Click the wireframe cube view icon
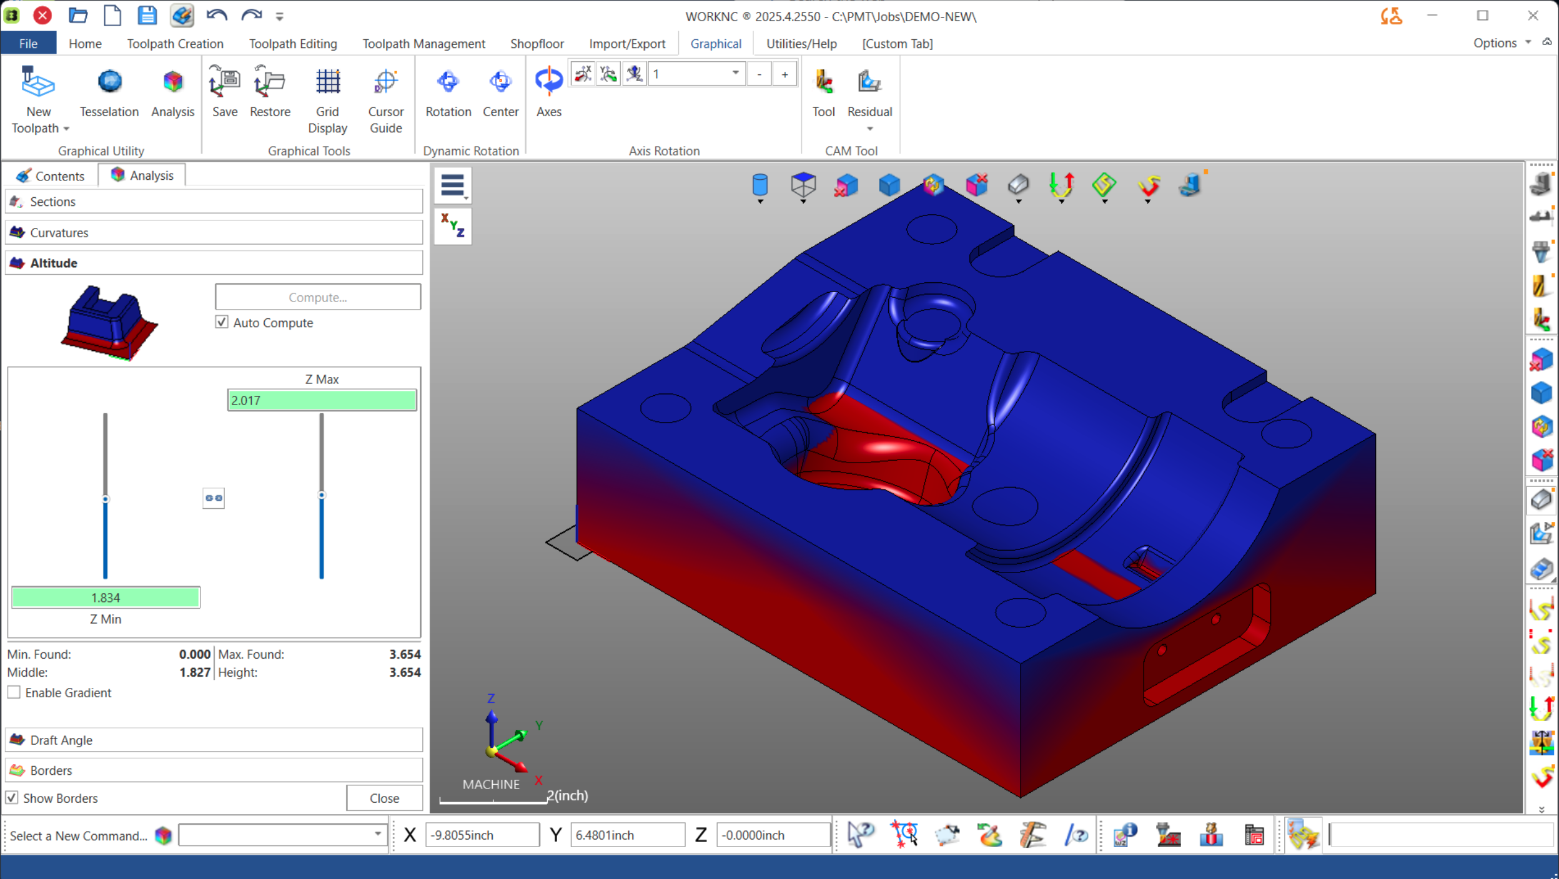The image size is (1559, 879). point(803,185)
